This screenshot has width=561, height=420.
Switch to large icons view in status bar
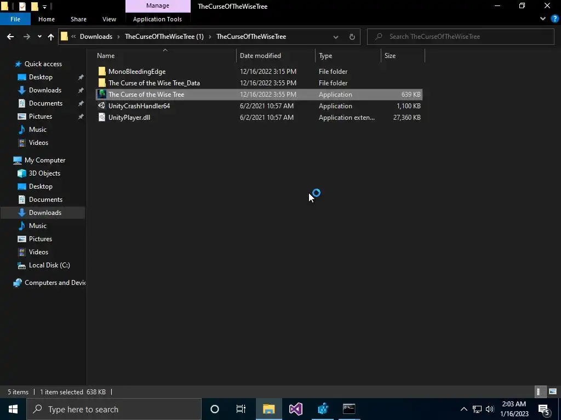click(x=553, y=392)
